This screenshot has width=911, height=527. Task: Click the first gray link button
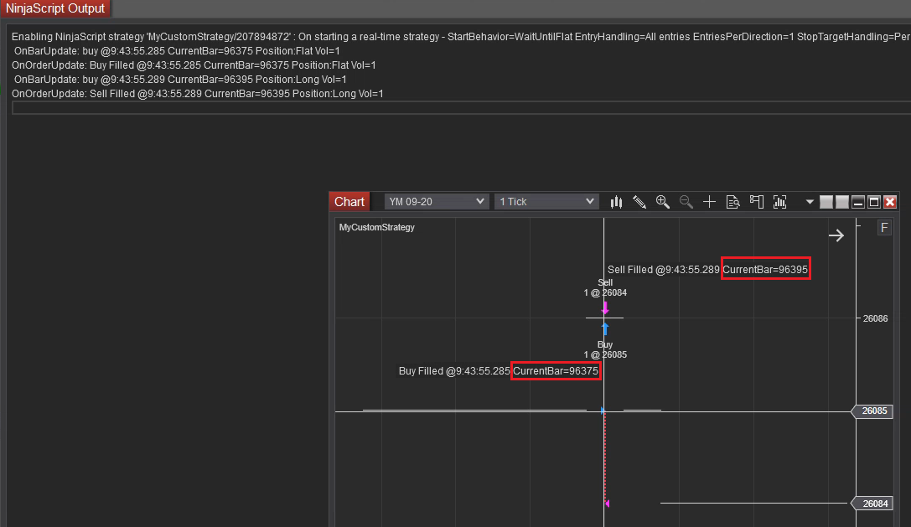pos(826,202)
